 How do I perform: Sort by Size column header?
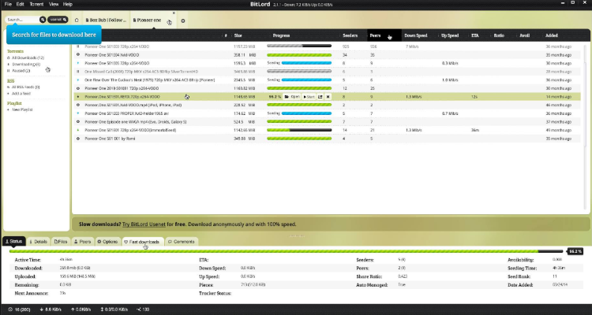click(x=238, y=35)
